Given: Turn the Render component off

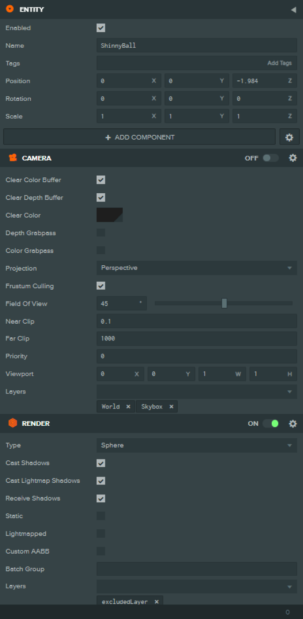Looking at the screenshot, I should 271,424.
